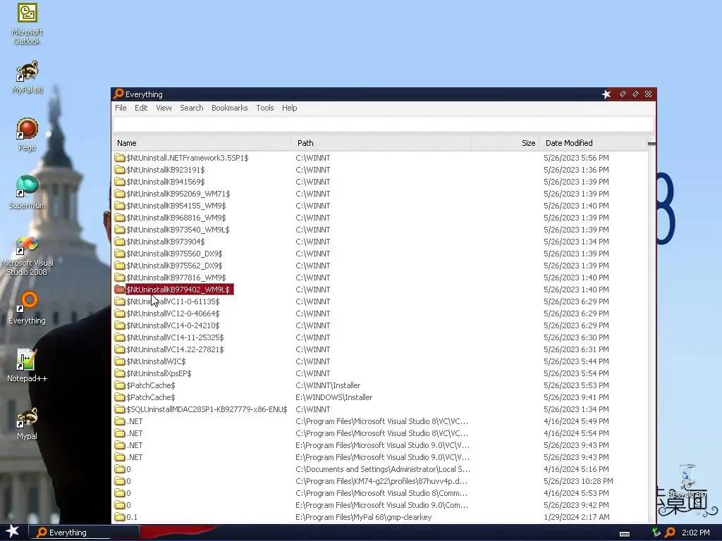Click highlighted $NtUninstallKB979402_WM9L$ row
The width and height of the screenshot is (722, 541).
[x=380, y=290]
